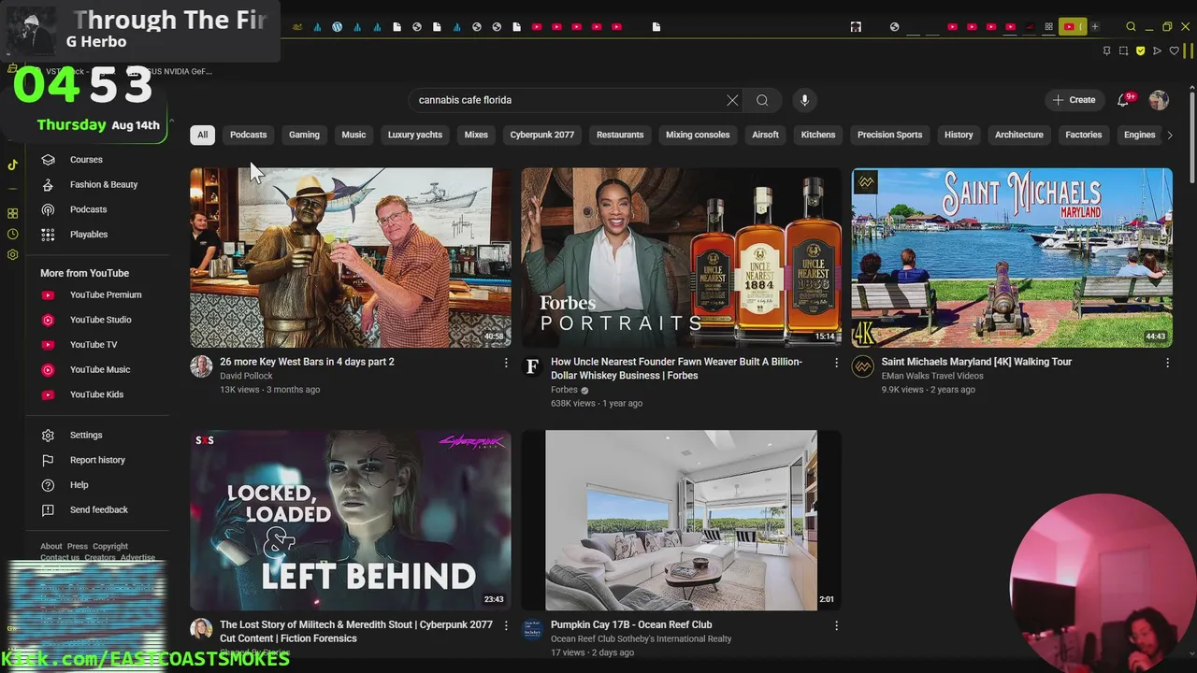
Task: Open YouTube Settings
Action: pyautogui.click(x=85, y=436)
